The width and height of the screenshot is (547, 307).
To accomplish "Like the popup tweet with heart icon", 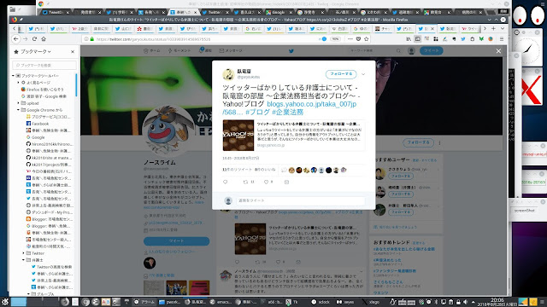I will [266, 182].
